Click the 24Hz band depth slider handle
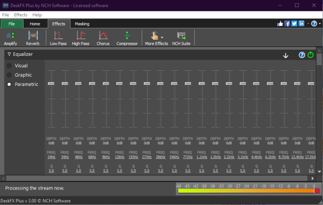Screen dimensions: 323x205 tap(51, 84)
